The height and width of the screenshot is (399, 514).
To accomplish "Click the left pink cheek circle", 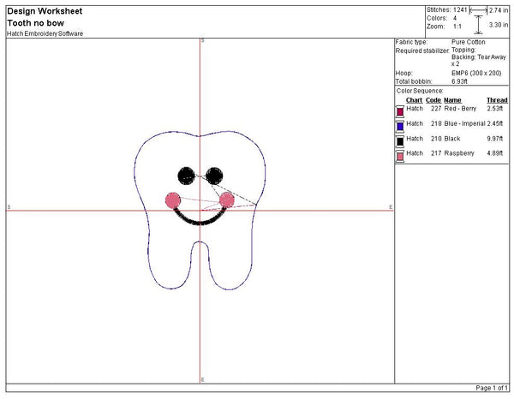I will click(173, 200).
